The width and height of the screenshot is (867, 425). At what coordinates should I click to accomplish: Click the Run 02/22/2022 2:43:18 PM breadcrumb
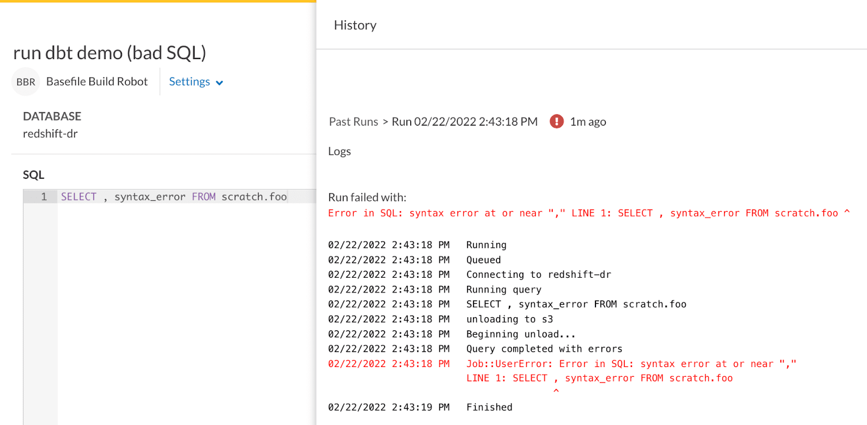(464, 122)
